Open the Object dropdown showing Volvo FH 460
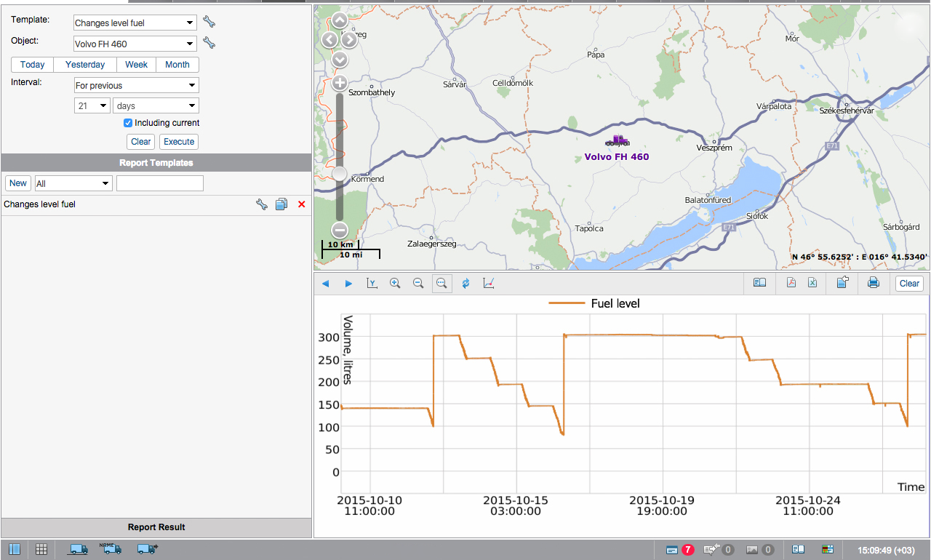 pos(135,44)
